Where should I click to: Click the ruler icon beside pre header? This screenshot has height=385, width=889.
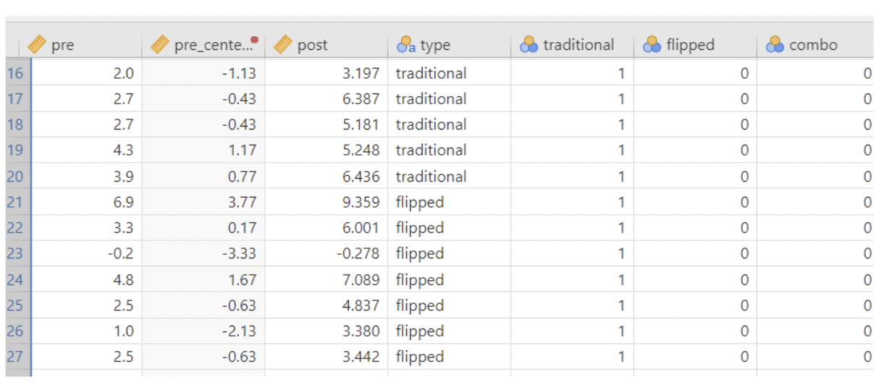[37, 45]
